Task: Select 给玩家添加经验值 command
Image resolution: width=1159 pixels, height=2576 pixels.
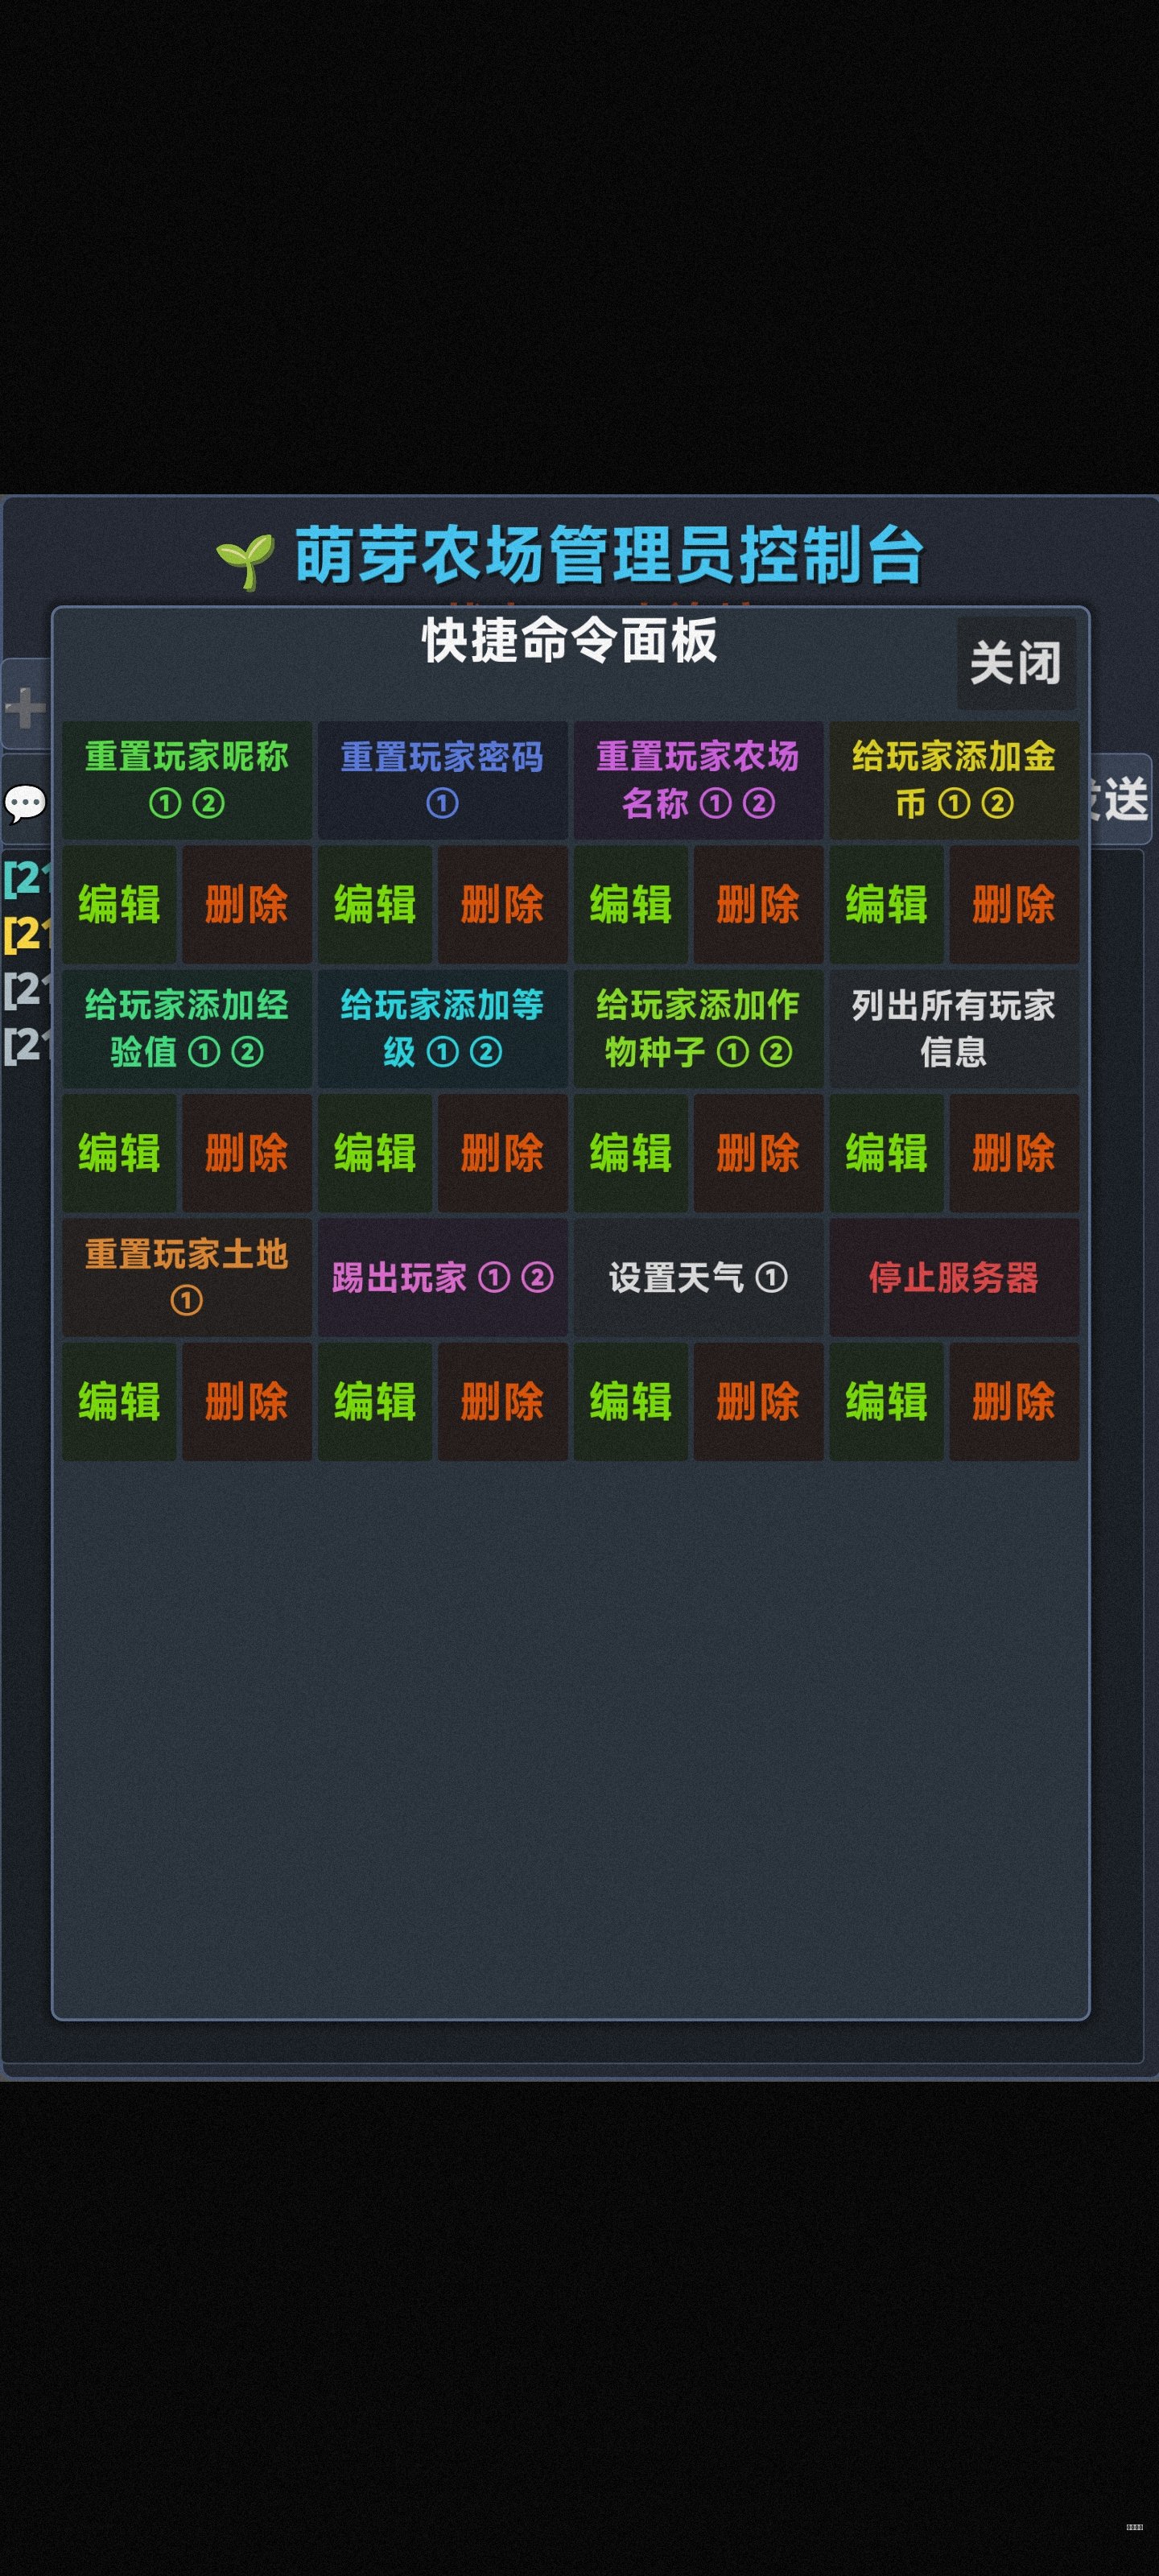Action: (x=187, y=1028)
